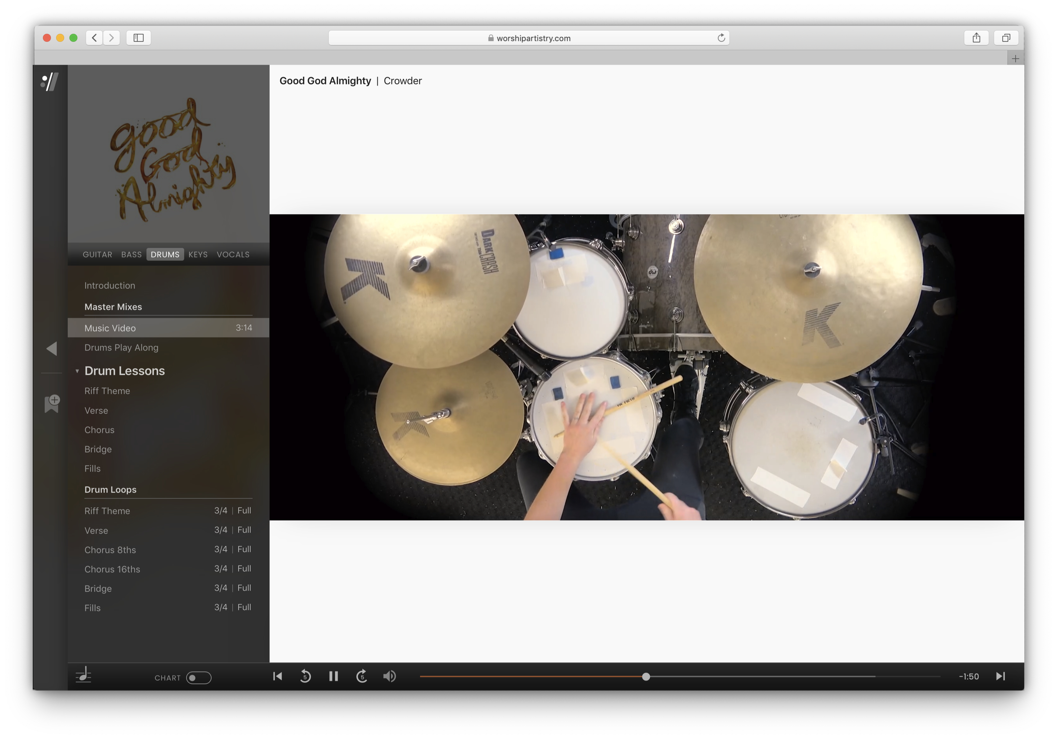Open Drums Play Along mix
This screenshot has height=739, width=1057.
pyautogui.click(x=121, y=347)
